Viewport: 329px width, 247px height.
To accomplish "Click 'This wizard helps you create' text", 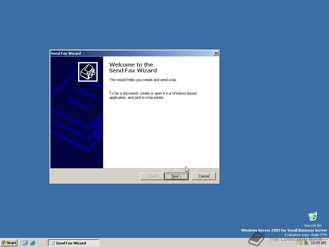I will pyautogui.click(x=143, y=80).
